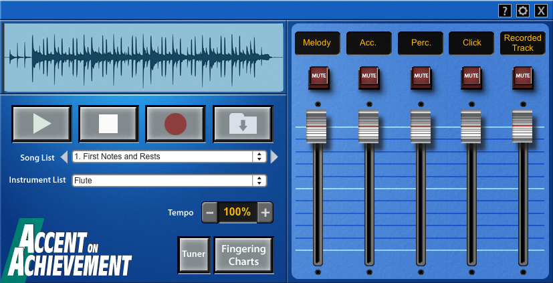Click the Perc. volume fader knob
This screenshot has width=553, height=283.
point(421,126)
